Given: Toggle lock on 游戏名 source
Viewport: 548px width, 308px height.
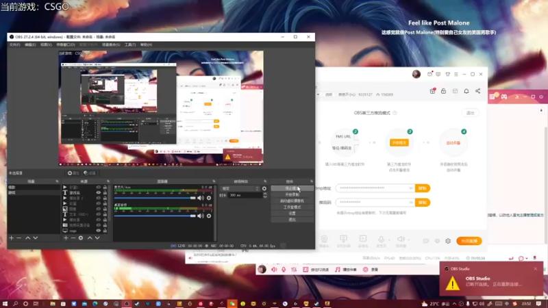Looking at the screenshot, I should point(105,193).
